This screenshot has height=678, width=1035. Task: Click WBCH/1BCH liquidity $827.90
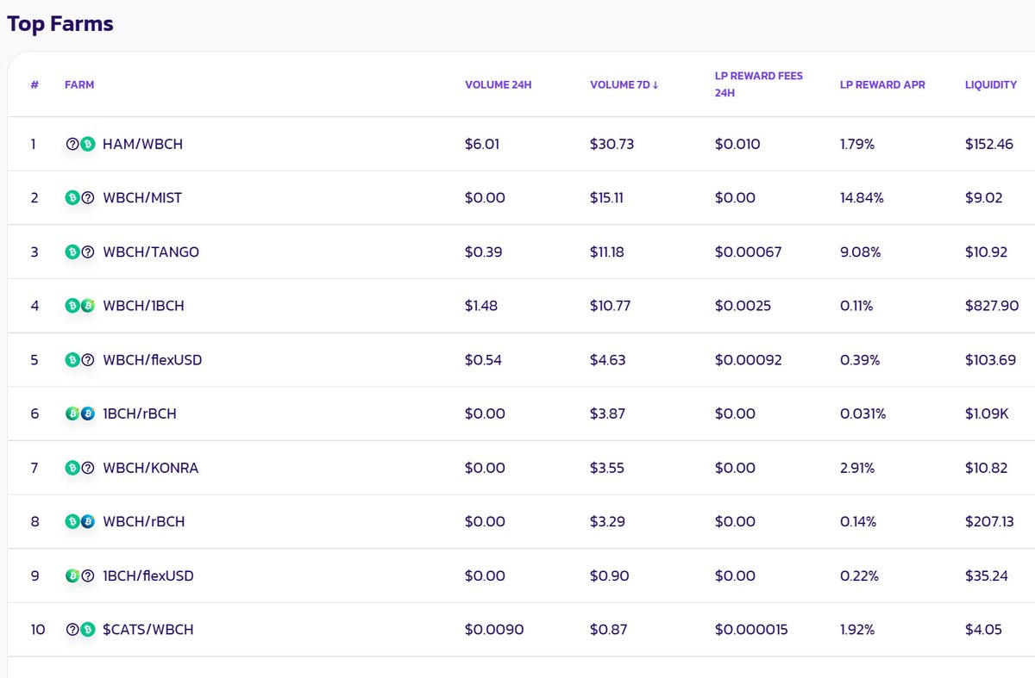(992, 306)
